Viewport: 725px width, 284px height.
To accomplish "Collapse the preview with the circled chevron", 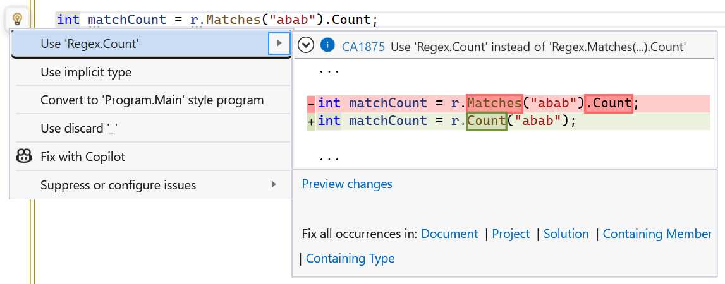I will point(306,45).
